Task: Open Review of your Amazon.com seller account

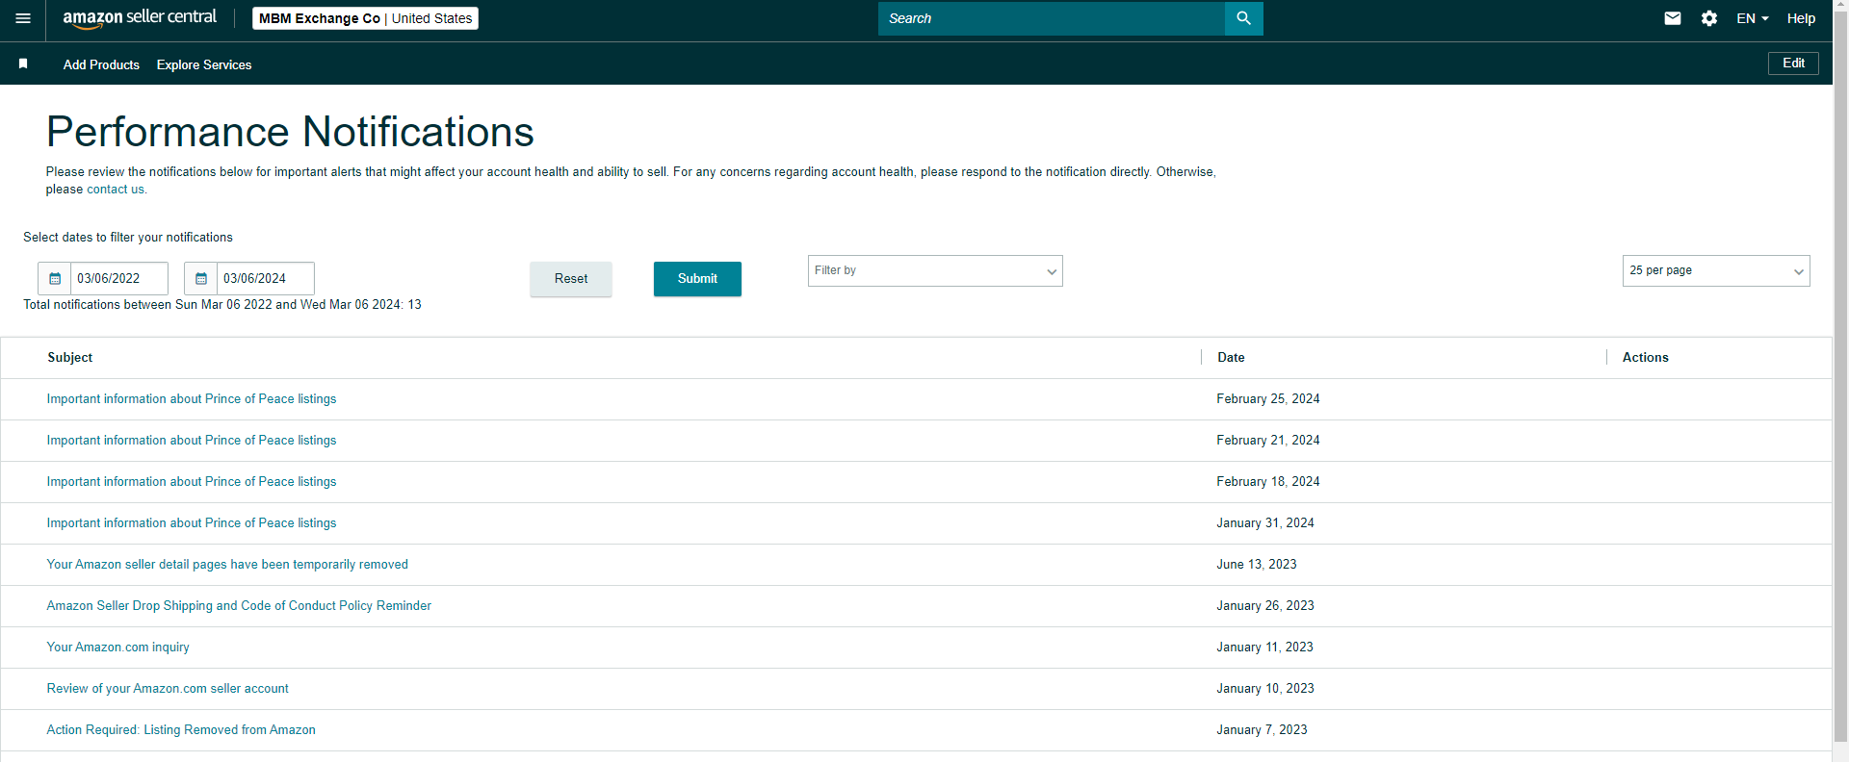Action: click(168, 689)
